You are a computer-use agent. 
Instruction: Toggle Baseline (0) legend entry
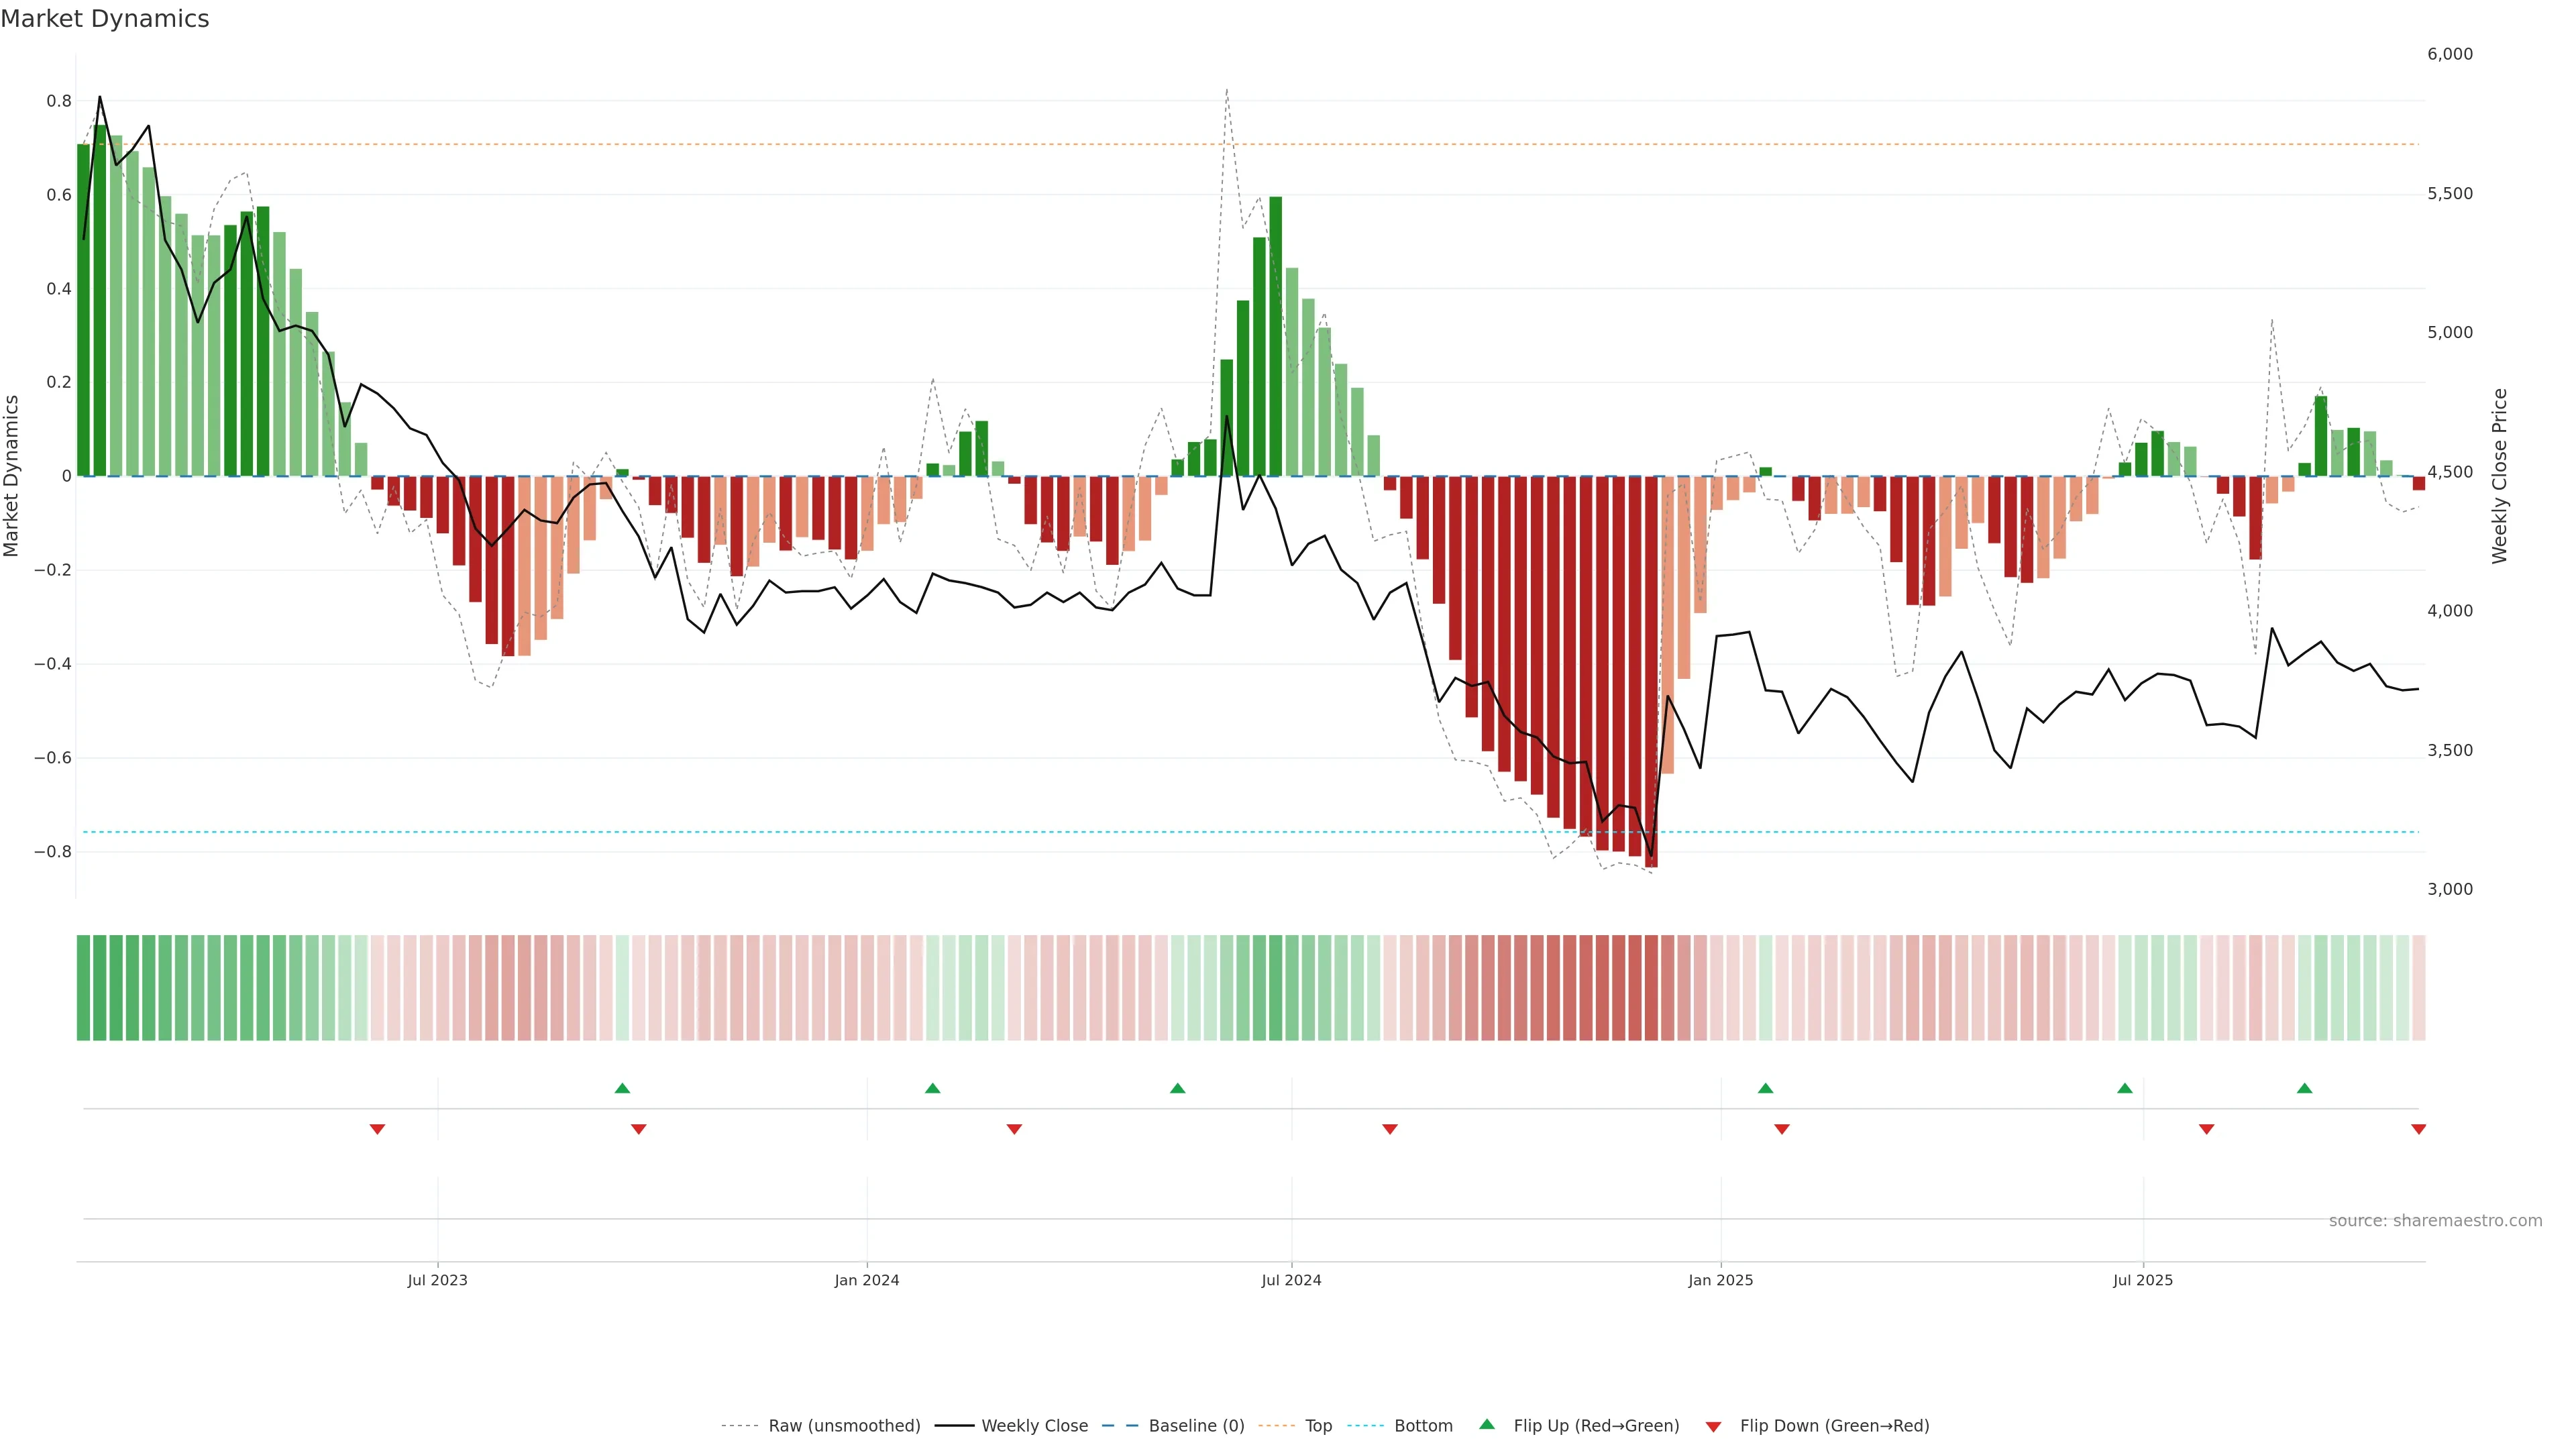(1196, 1426)
